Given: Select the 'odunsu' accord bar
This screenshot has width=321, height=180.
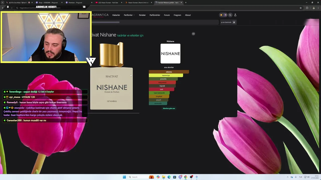Looking at the screenshot, I should coord(169,72).
